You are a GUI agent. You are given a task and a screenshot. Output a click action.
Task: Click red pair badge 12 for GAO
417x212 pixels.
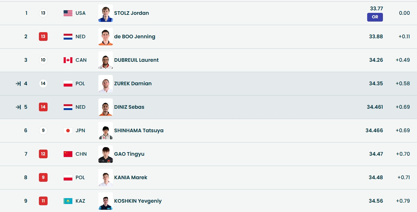click(43, 154)
